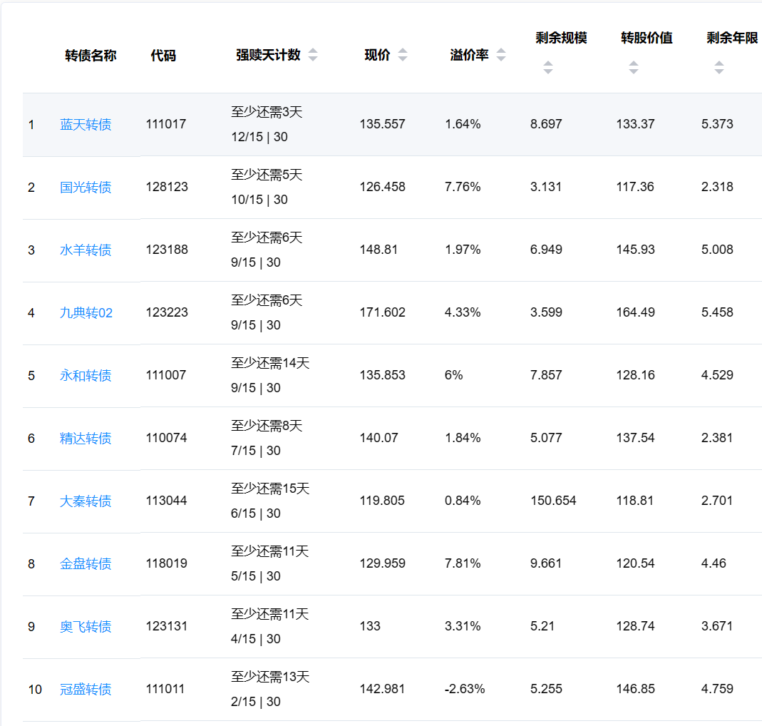Click the sort icon under 剩余规模

click(548, 68)
